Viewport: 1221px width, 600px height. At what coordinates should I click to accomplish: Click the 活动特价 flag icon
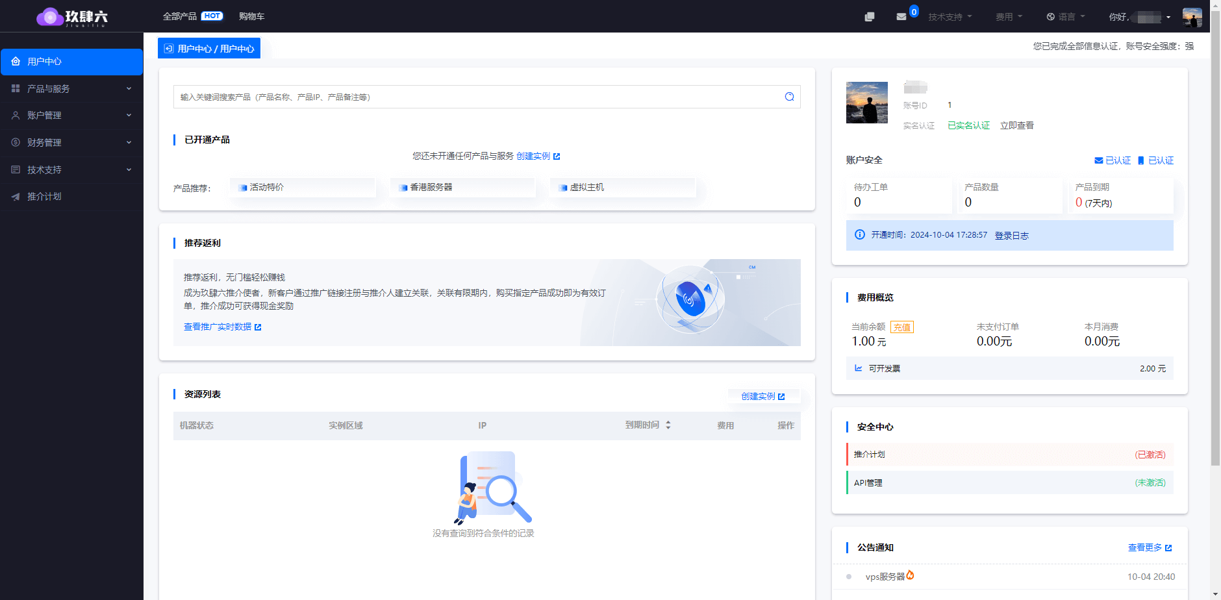243,188
